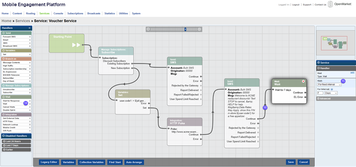Open the Subscriptions menu
The width and height of the screenshot is (356, 167).
click(75, 13)
